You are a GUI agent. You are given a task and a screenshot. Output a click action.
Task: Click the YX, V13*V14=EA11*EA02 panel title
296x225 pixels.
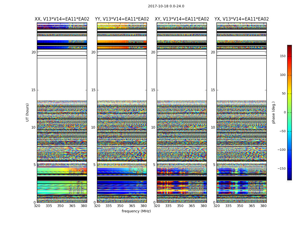tap(242, 19)
